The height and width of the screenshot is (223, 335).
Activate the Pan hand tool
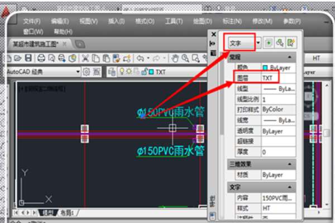click(175, 58)
